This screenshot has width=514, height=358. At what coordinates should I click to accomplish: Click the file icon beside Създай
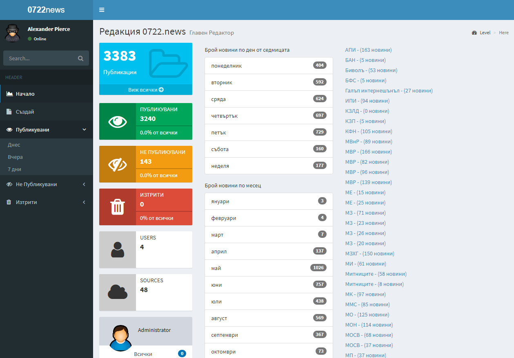coord(9,112)
